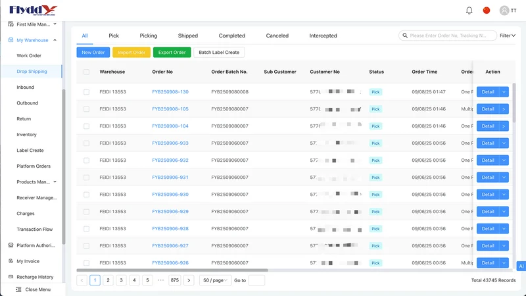The height and width of the screenshot is (296, 526).
Task: Click the My Warehouse sidebar icon
Action: click(x=11, y=40)
